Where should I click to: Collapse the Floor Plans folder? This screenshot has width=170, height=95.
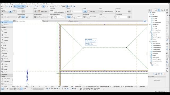(x=150, y=17)
